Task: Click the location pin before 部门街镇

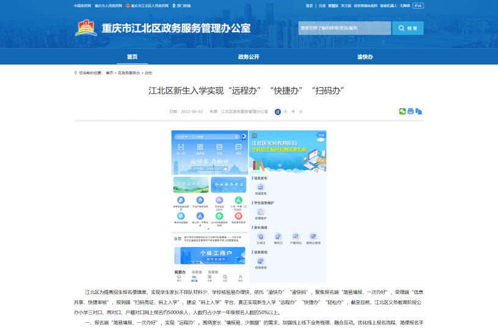Action: tap(174, 5)
